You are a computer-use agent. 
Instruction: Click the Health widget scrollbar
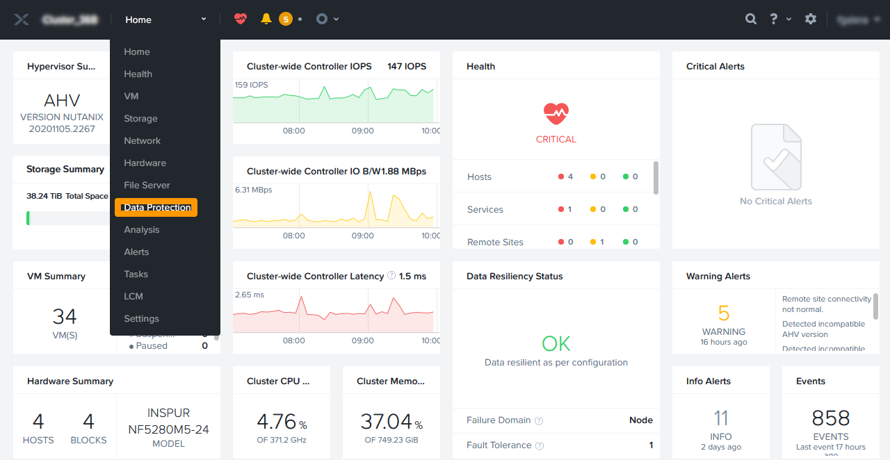click(x=656, y=178)
